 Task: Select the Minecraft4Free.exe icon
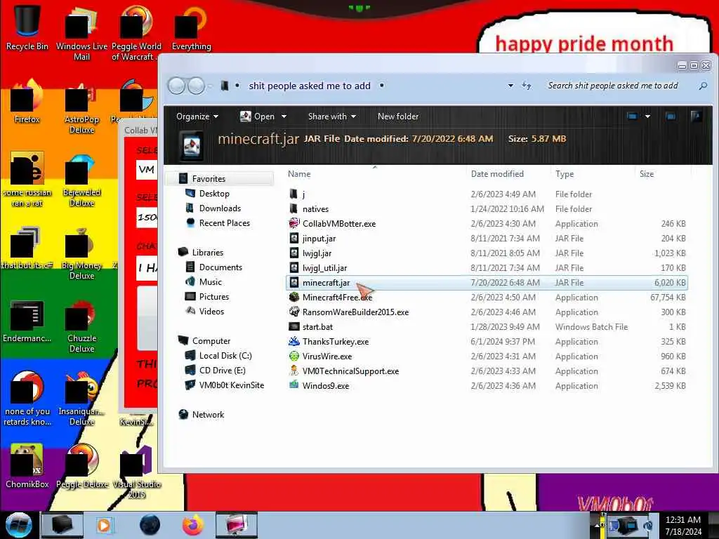[x=294, y=297]
